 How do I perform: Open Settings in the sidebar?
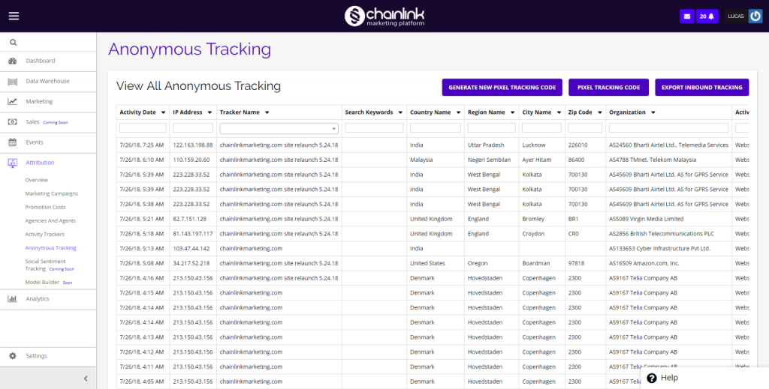pyautogui.click(x=36, y=356)
